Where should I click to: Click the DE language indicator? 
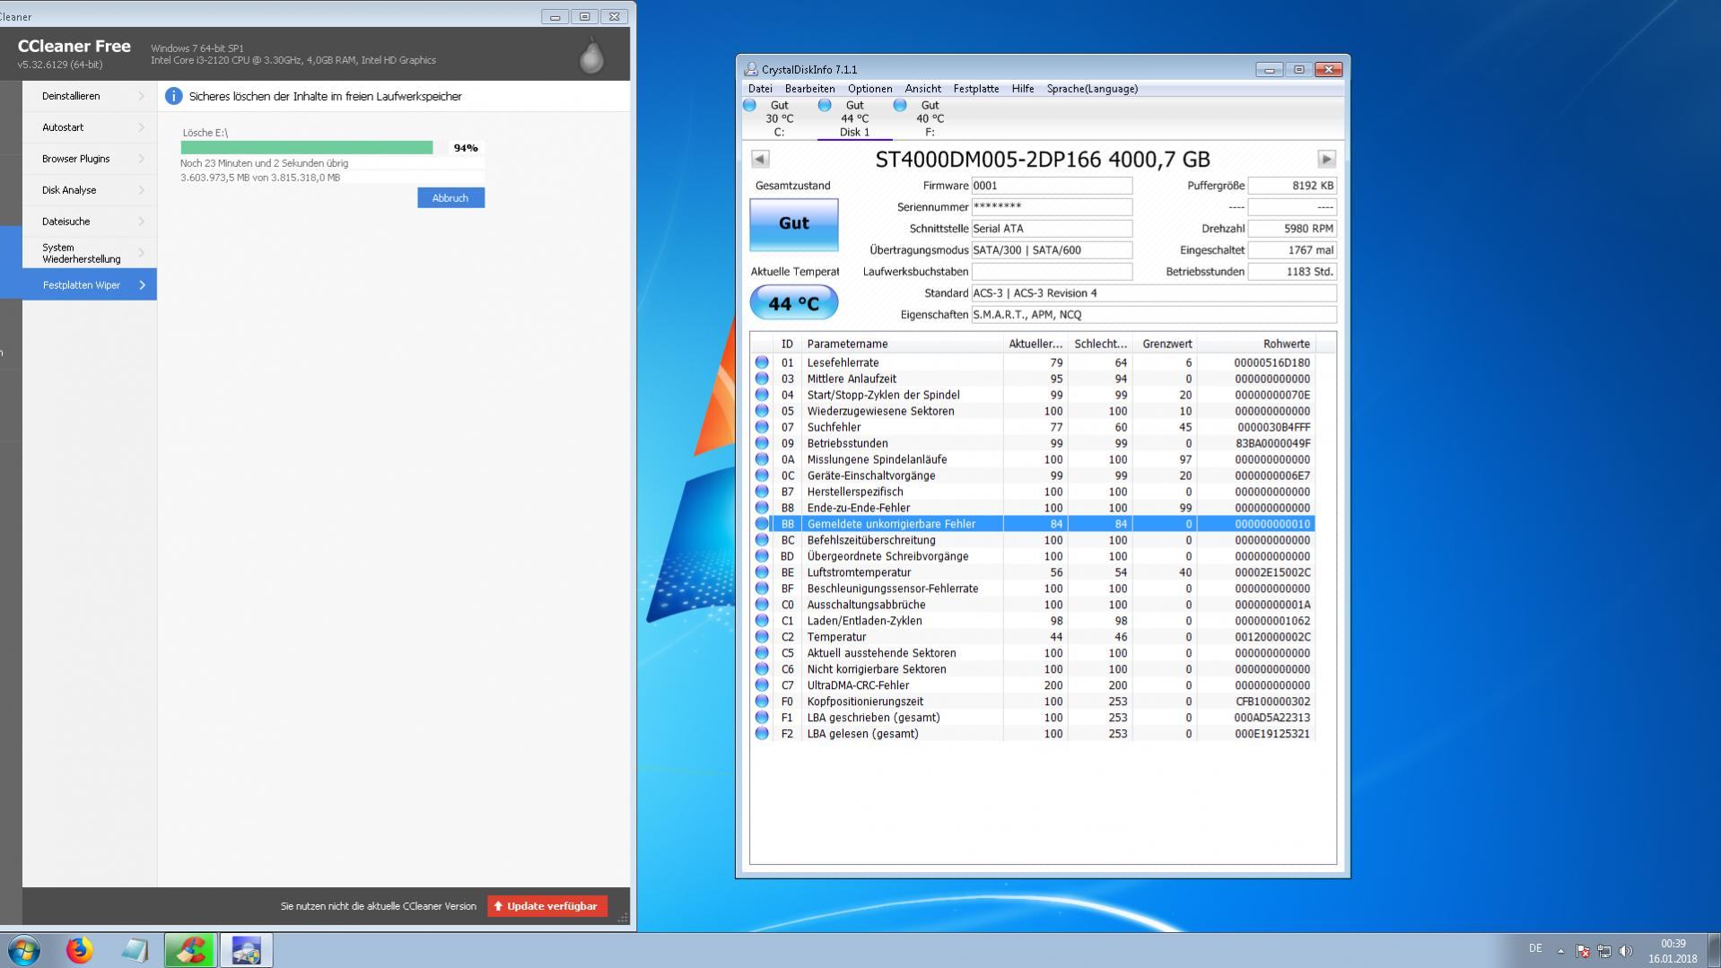(1535, 948)
